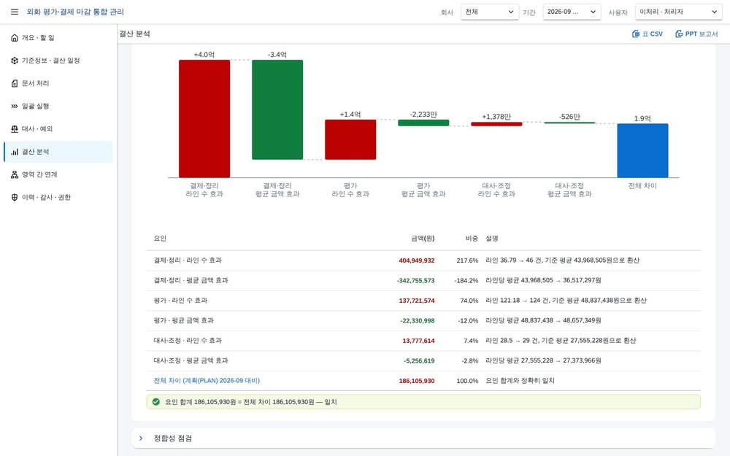Open the 회사 dropdown showing 전체

point(489,12)
